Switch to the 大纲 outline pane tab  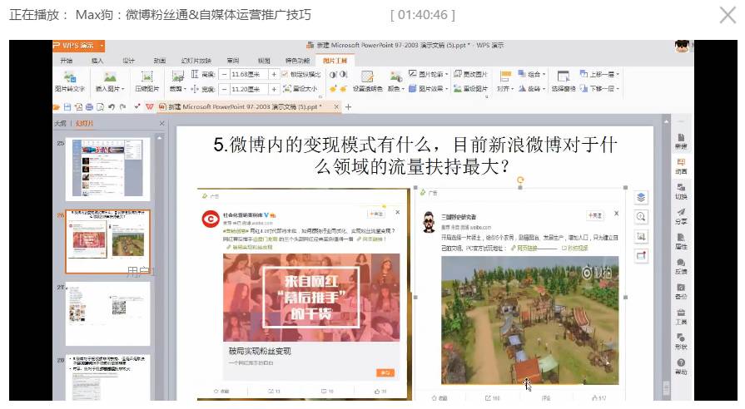click(x=60, y=123)
